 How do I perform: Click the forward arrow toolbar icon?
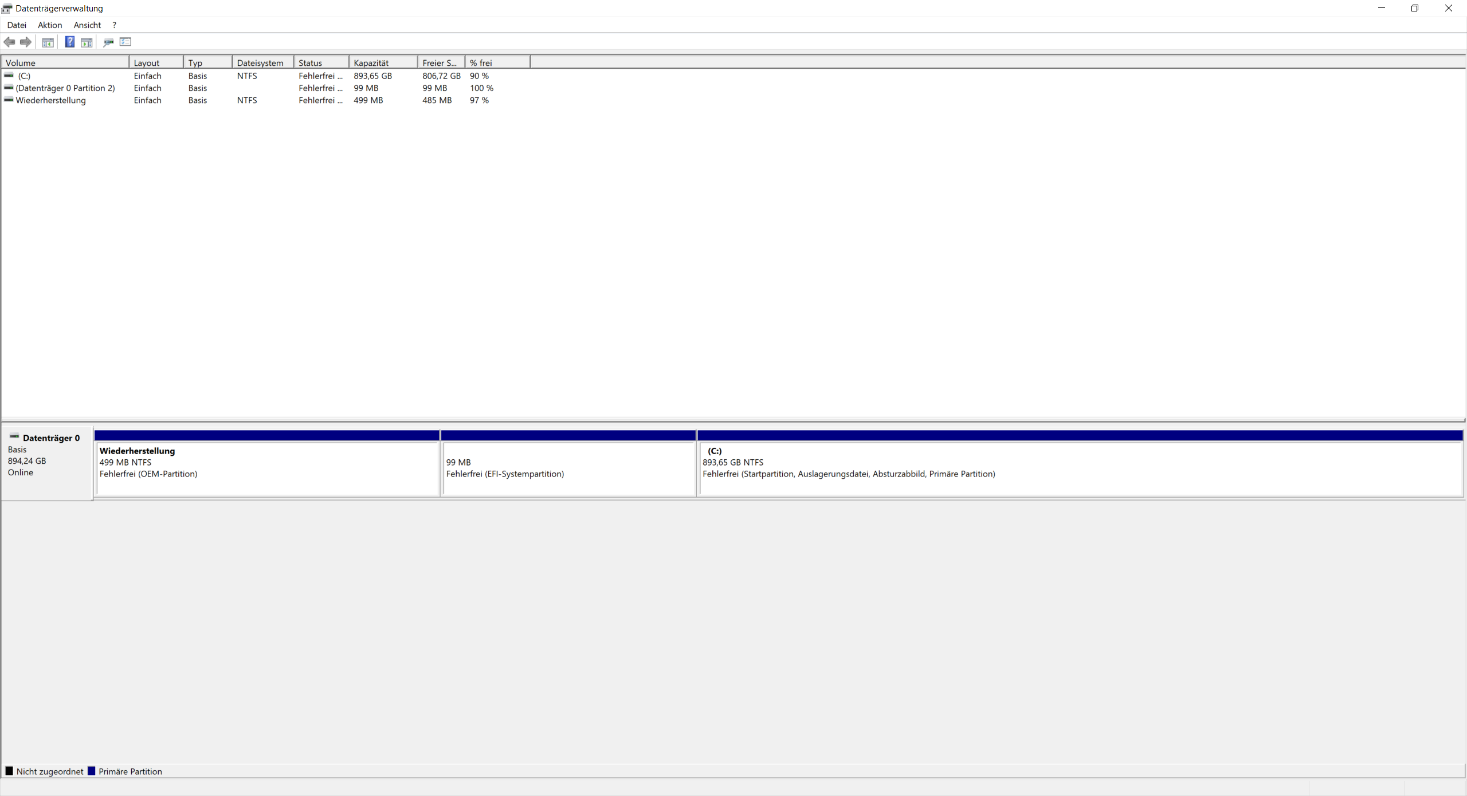(26, 42)
